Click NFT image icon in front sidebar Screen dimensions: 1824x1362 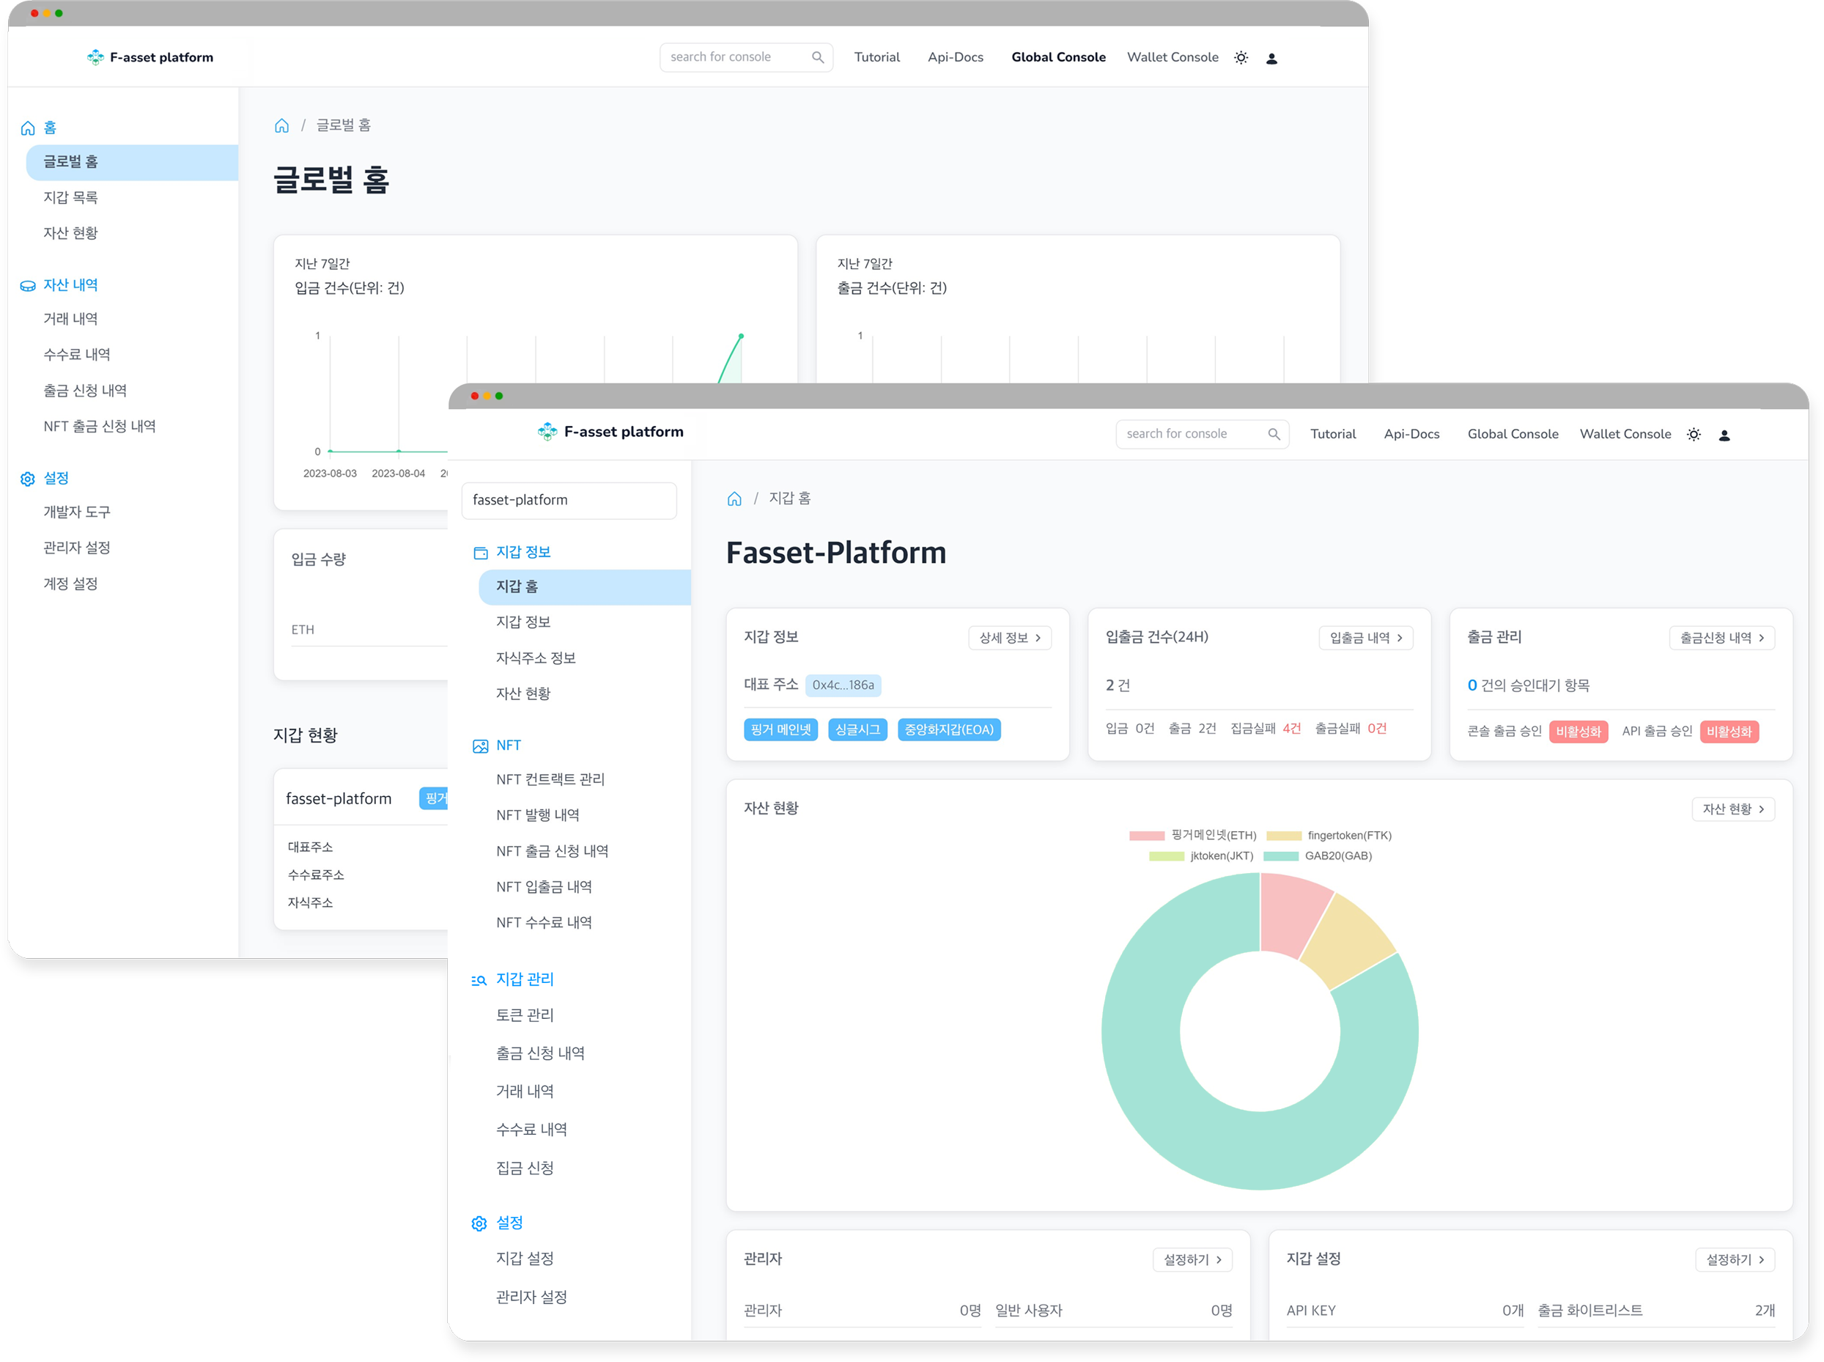tap(481, 746)
